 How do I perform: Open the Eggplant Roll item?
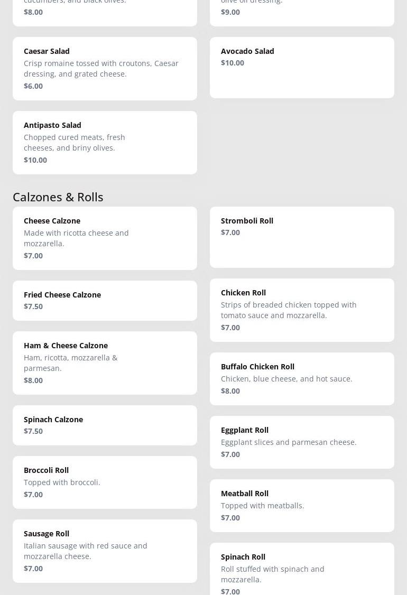[x=302, y=442]
